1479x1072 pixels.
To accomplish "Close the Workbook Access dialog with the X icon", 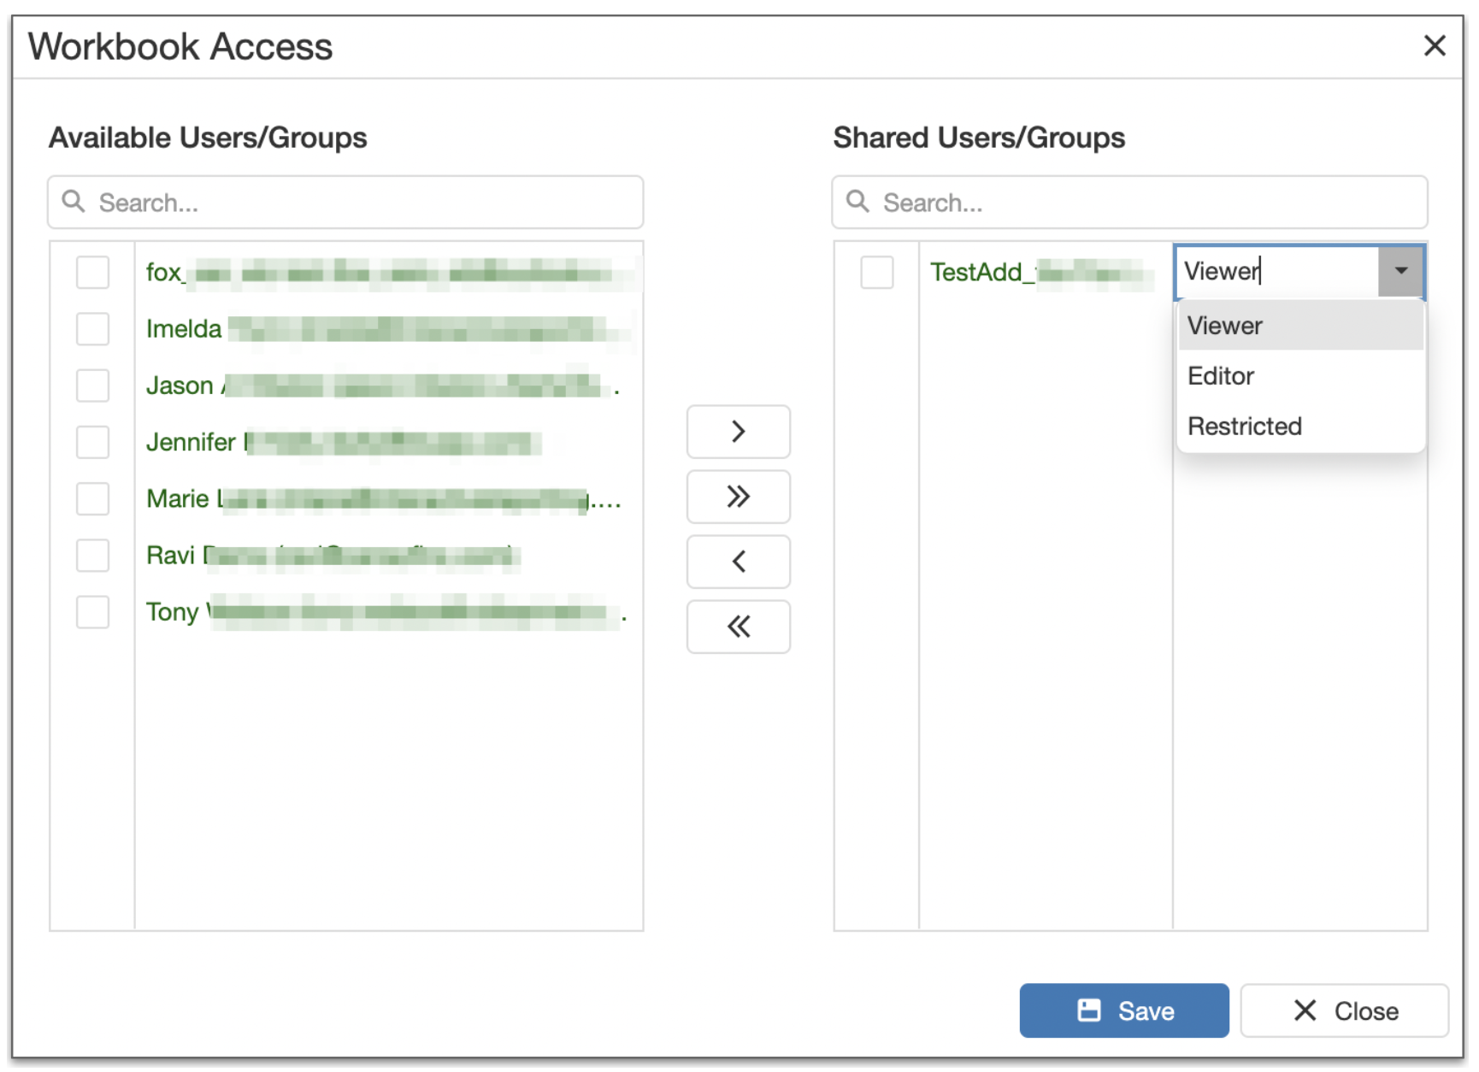I will [x=1435, y=45].
